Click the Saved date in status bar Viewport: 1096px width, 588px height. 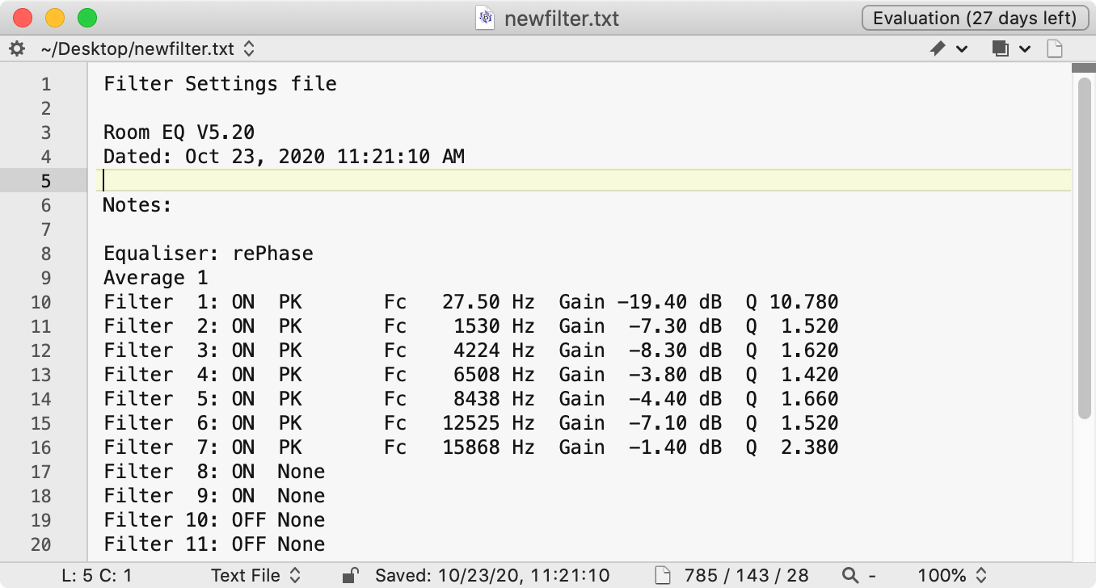(x=492, y=576)
